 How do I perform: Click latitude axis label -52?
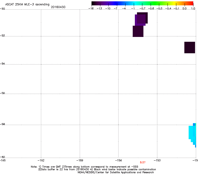point(2,36)
